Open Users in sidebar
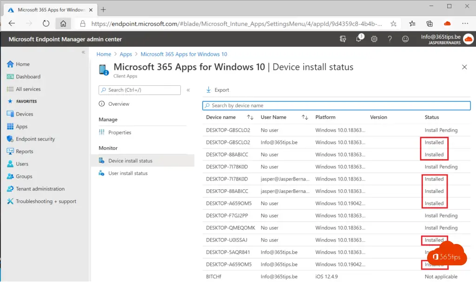 (x=22, y=164)
